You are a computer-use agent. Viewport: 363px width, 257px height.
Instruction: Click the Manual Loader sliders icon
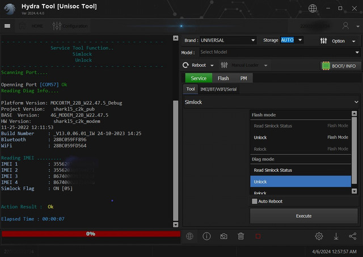[224, 65]
